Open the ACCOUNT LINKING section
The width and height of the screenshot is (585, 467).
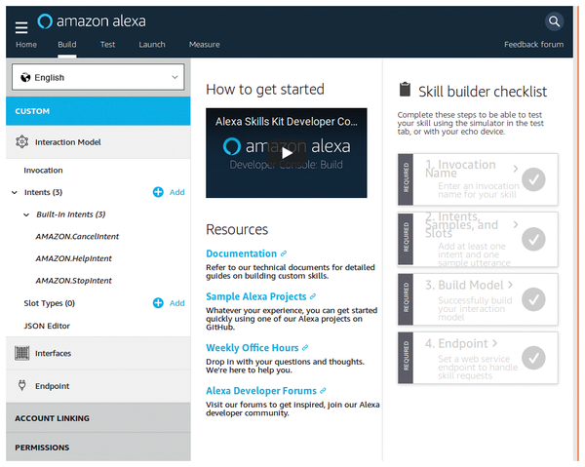click(x=98, y=417)
